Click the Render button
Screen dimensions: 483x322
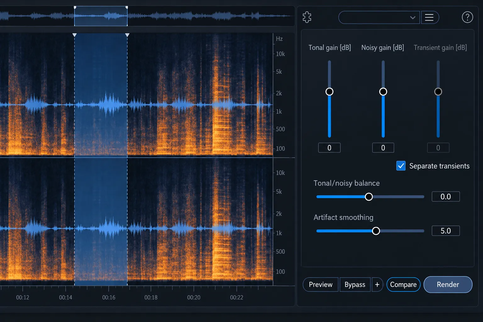(448, 285)
